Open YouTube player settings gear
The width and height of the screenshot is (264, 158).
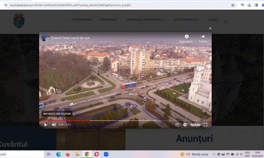pyautogui.click(x=185, y=125)
